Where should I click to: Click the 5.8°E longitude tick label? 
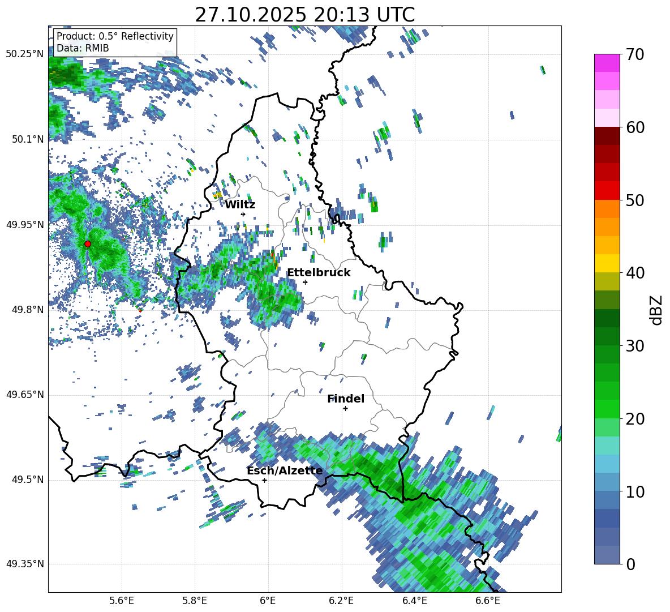195,601
